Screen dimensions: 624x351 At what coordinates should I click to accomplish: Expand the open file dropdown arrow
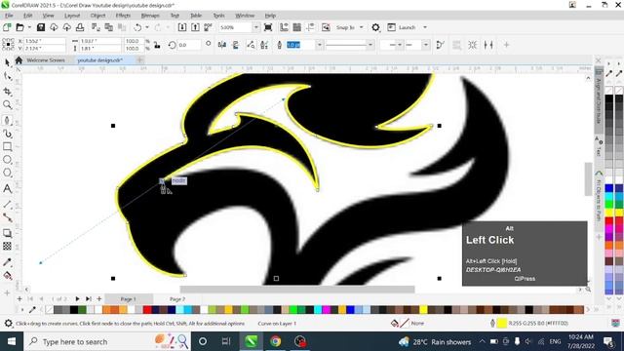tap(29, 27)
